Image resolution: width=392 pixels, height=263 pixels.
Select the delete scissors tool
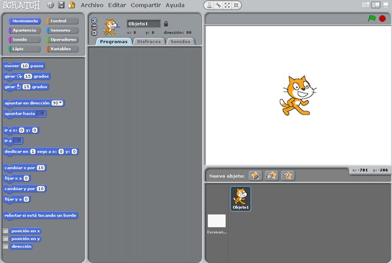pyautogui.click(x=218, y=5)
